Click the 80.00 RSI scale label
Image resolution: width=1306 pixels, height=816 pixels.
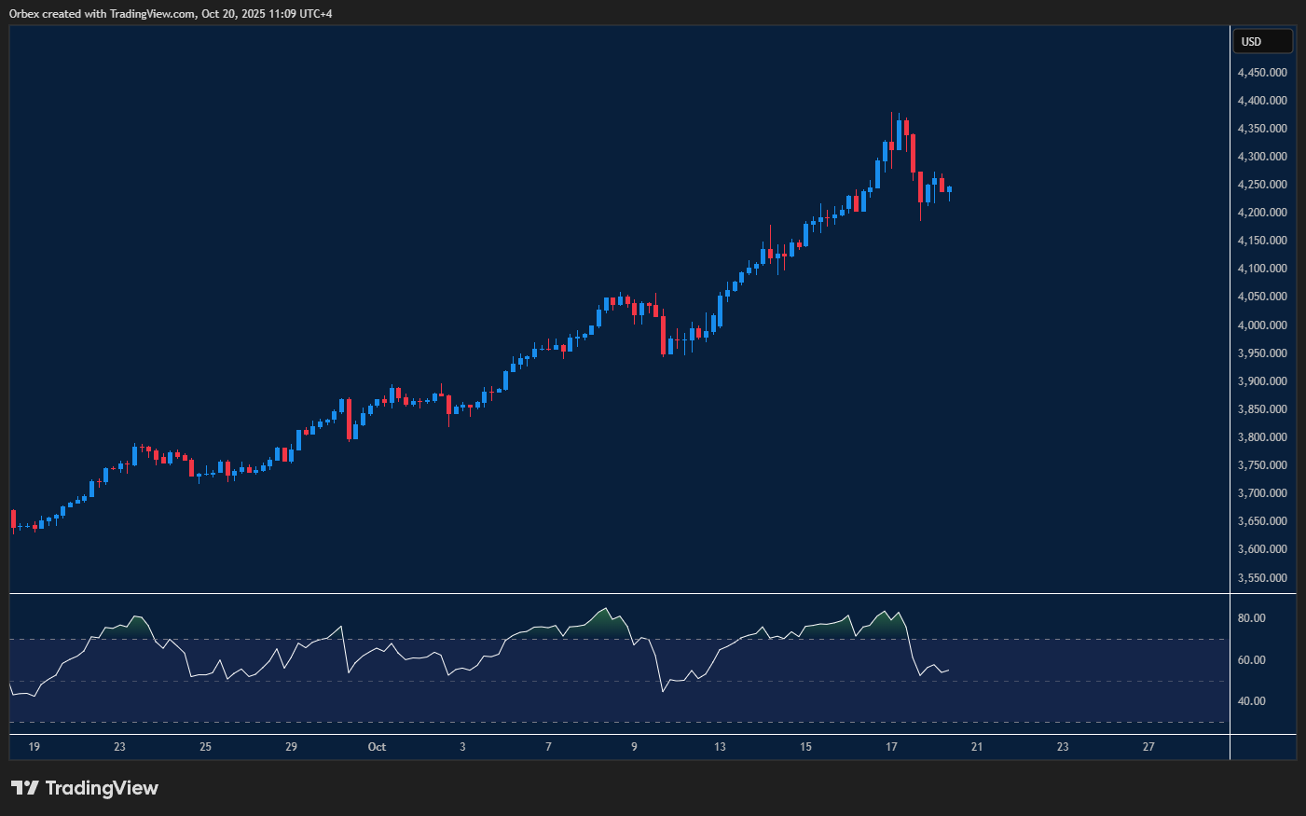coord(1251,618)
